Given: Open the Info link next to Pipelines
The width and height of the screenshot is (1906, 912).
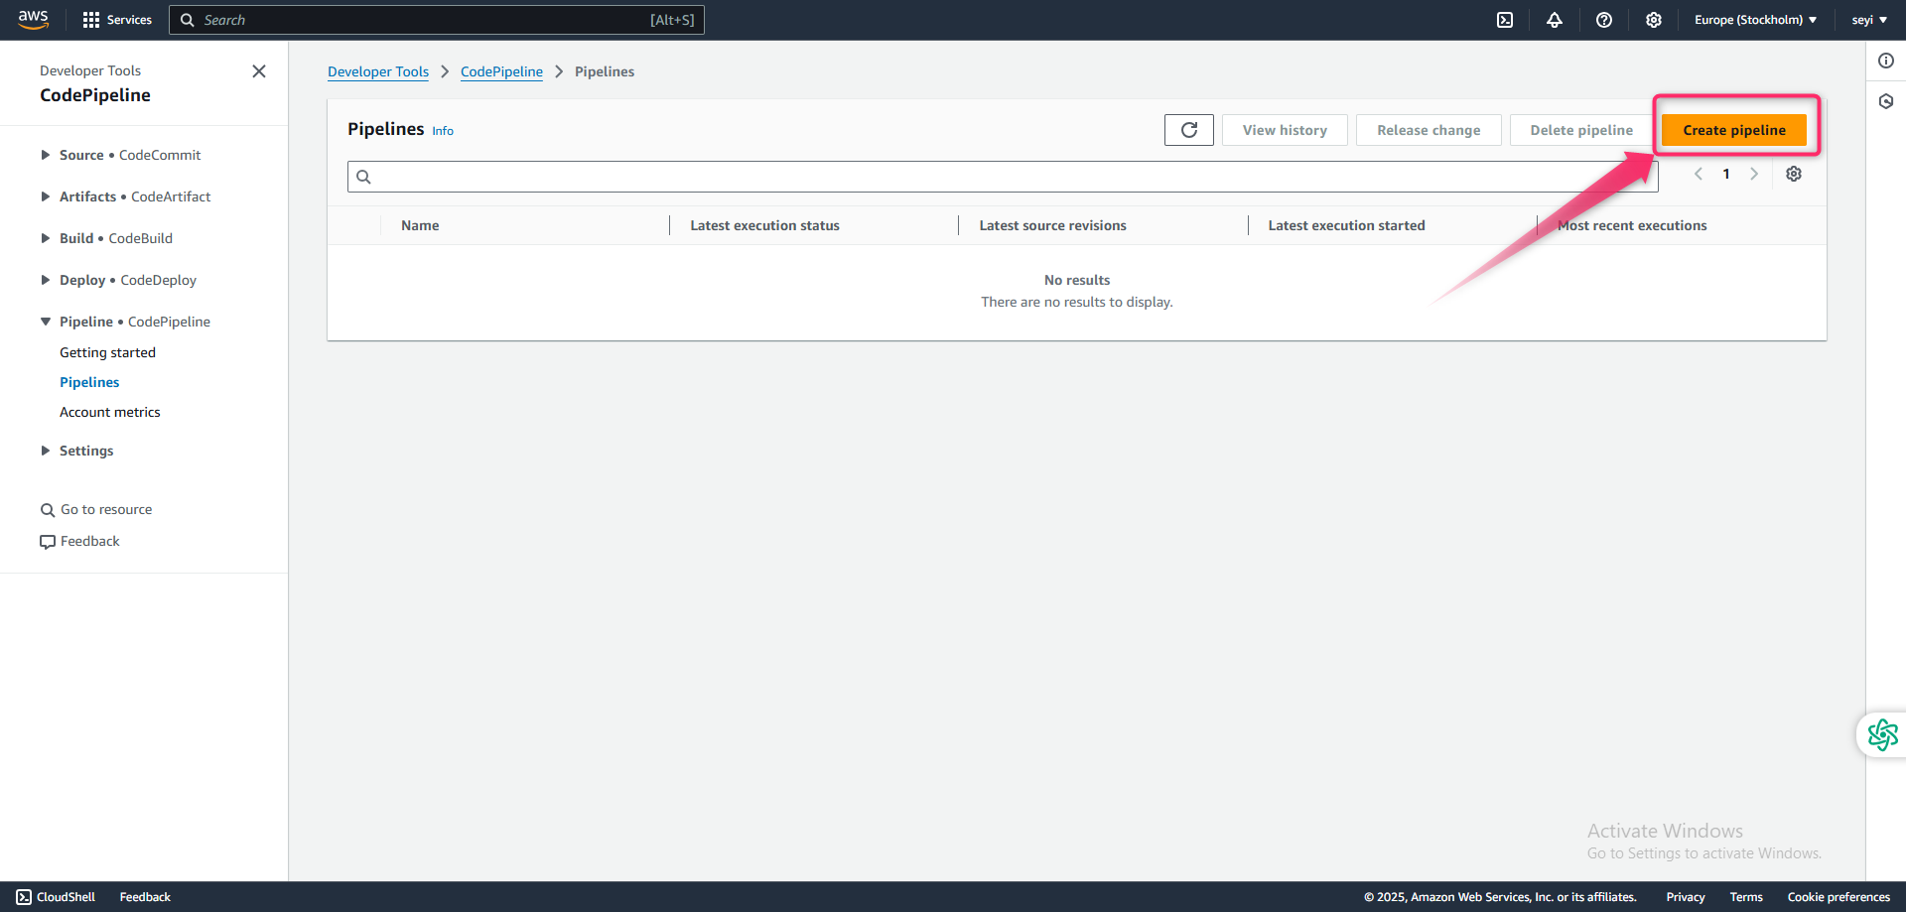Looking at the screenshot, I should point(443,131).
